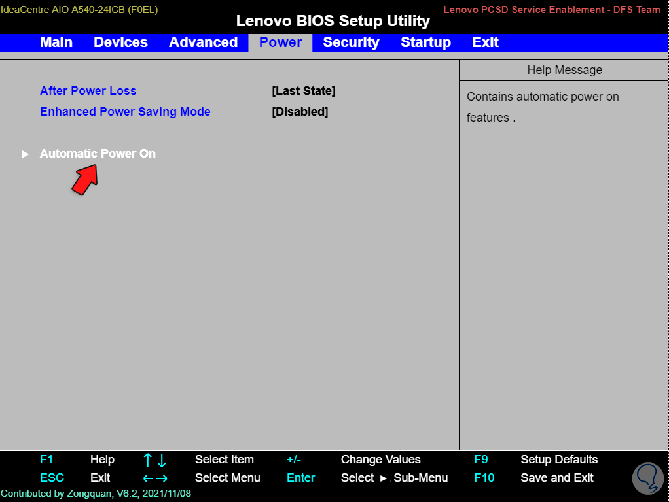Screen dimensions: 669x502
Task: Click the triangle beside Automatic Power On
Action: [x=25, y=154]
